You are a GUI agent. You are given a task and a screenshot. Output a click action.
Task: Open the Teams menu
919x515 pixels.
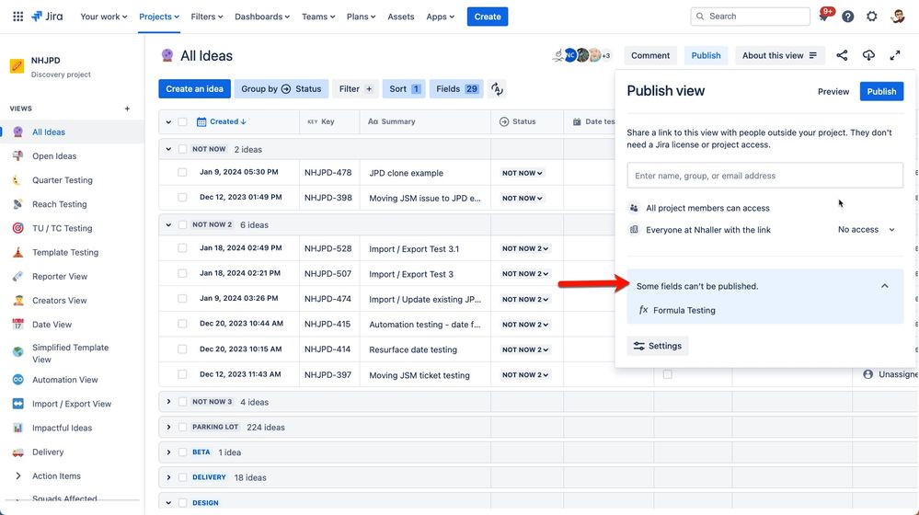318,17
